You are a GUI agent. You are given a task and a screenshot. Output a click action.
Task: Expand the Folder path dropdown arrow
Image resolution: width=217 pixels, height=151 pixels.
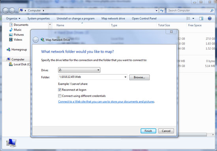(x=125, y=77)
